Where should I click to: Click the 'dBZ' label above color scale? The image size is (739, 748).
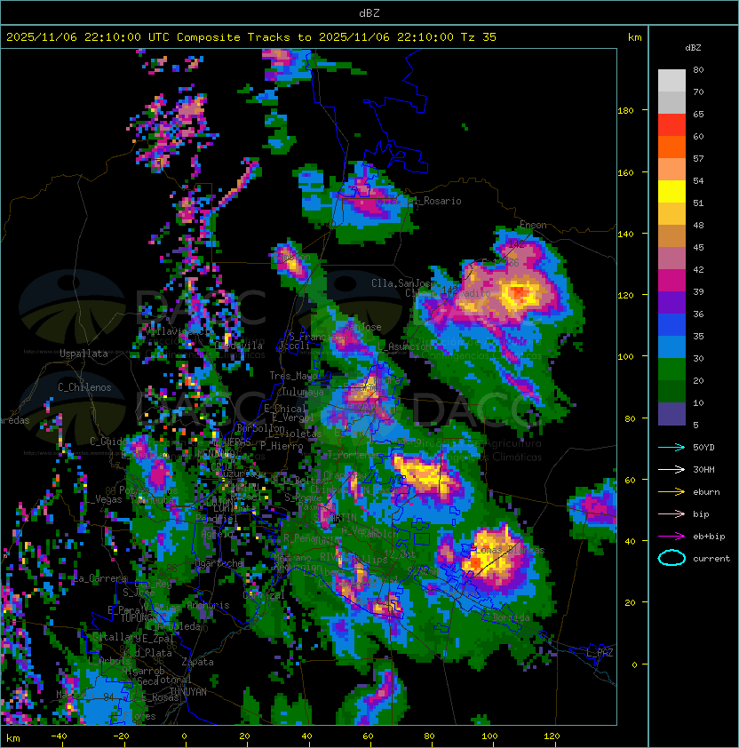coord(693,48)
